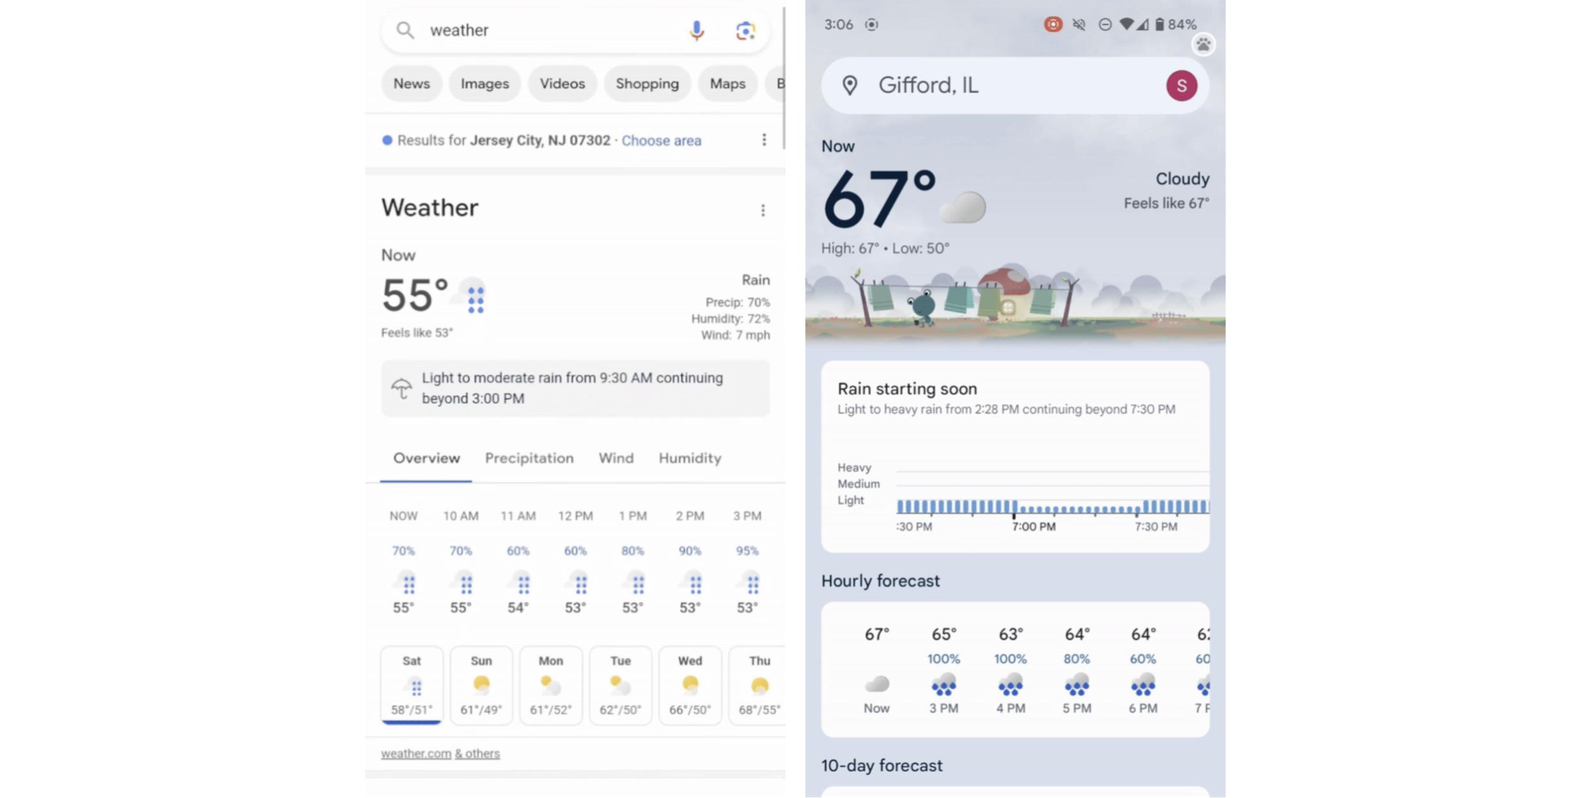This screenshot has width=1596, height=798.
Task: Select the Precipitation tab in weather overview
Action: coord(529,457)
